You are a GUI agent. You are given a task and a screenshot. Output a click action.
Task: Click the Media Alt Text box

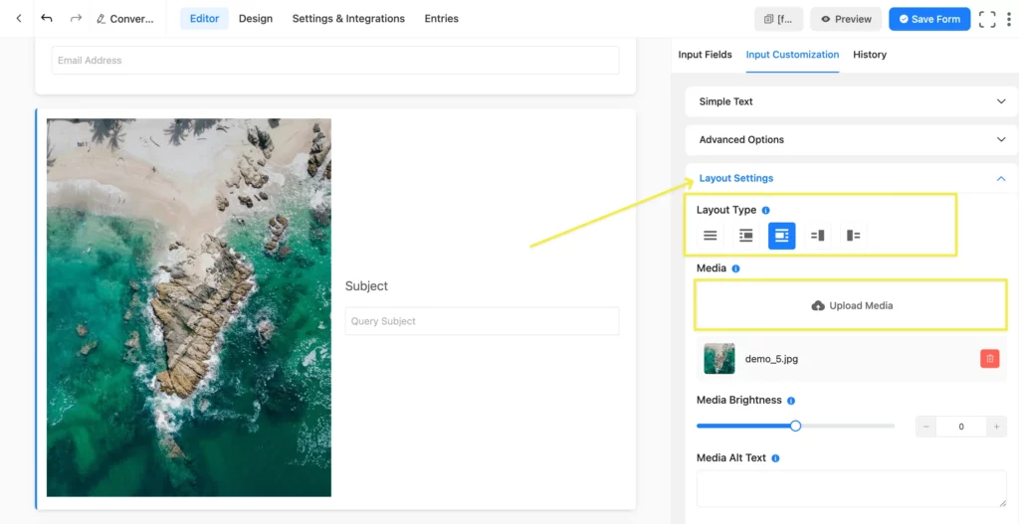852,488
